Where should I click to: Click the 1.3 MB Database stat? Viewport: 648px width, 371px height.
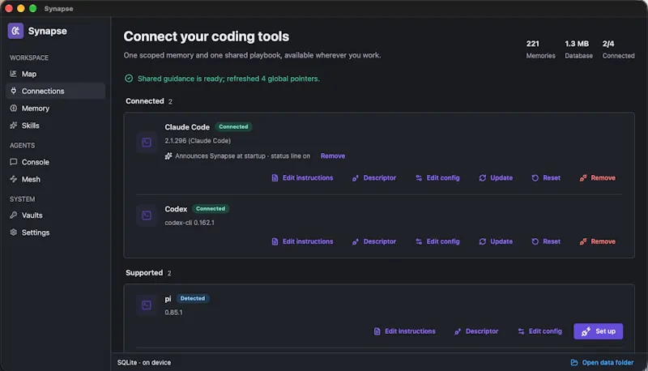(x=578, y=49)
